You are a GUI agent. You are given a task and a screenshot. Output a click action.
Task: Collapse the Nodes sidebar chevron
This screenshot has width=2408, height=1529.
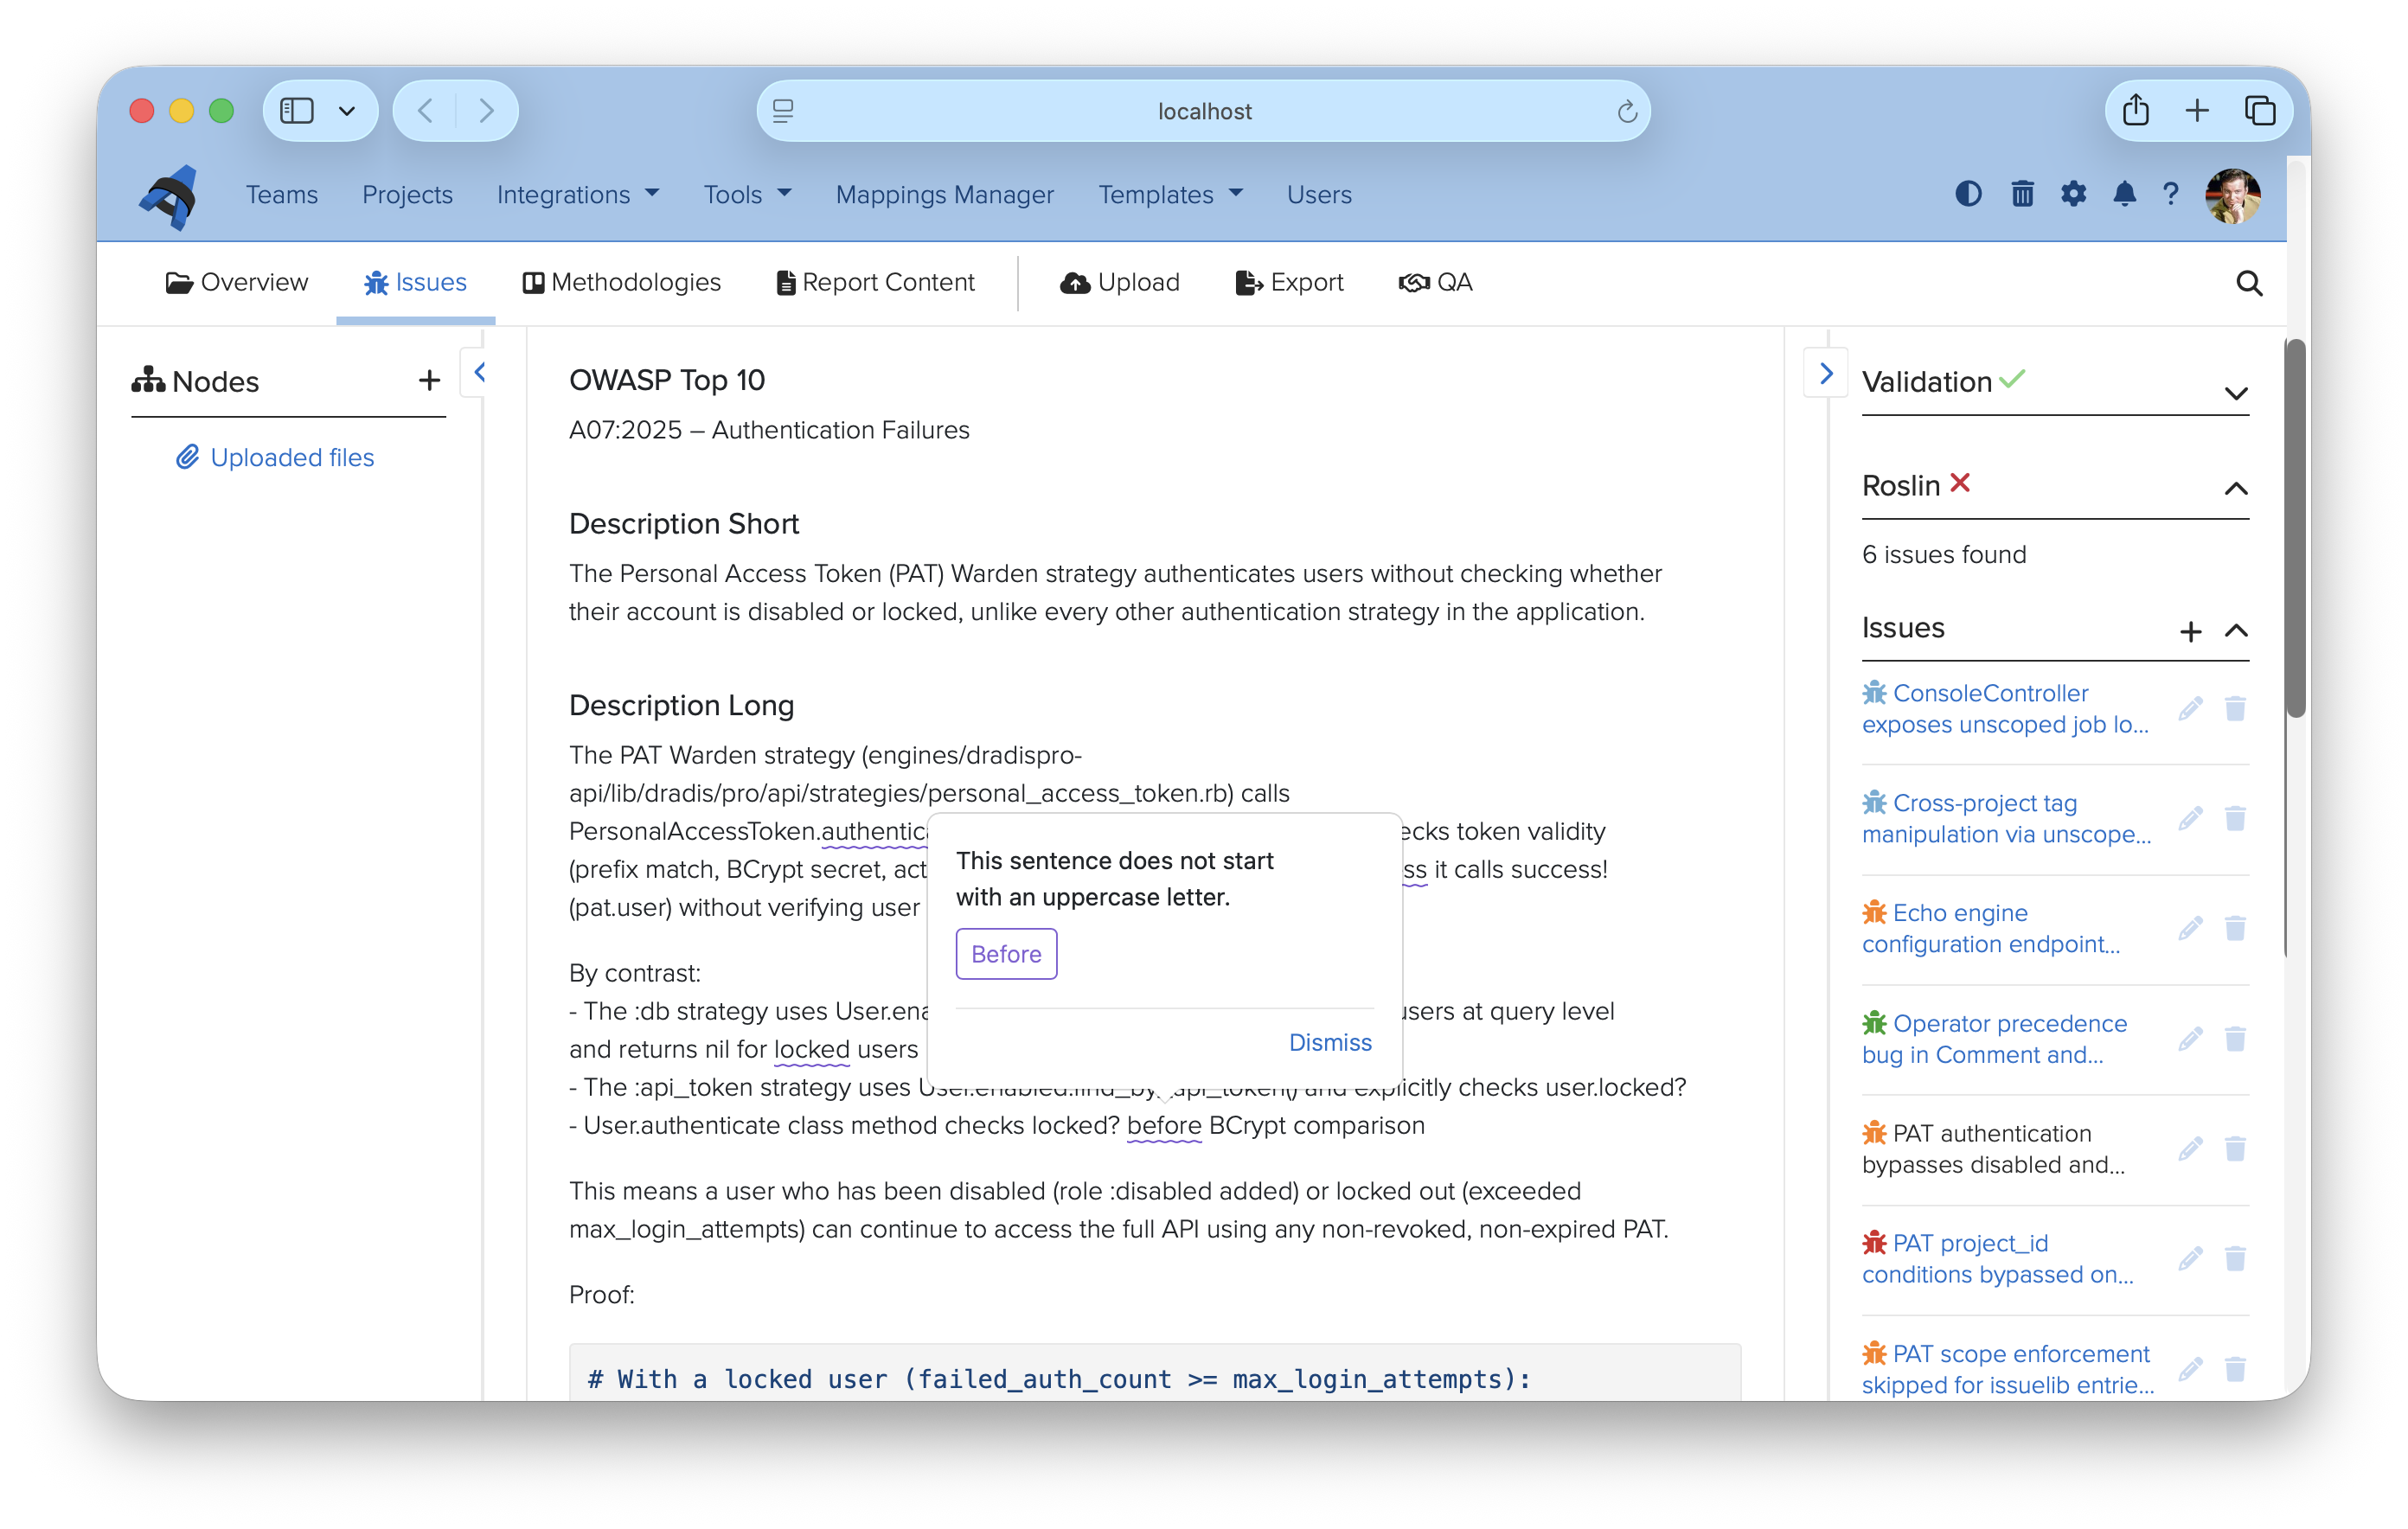click(480, 373)
